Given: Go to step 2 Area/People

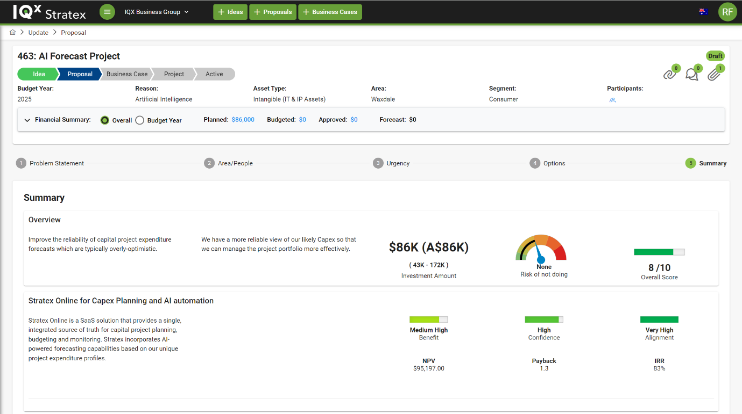Looking at the screenshot, I should point(229,163).
